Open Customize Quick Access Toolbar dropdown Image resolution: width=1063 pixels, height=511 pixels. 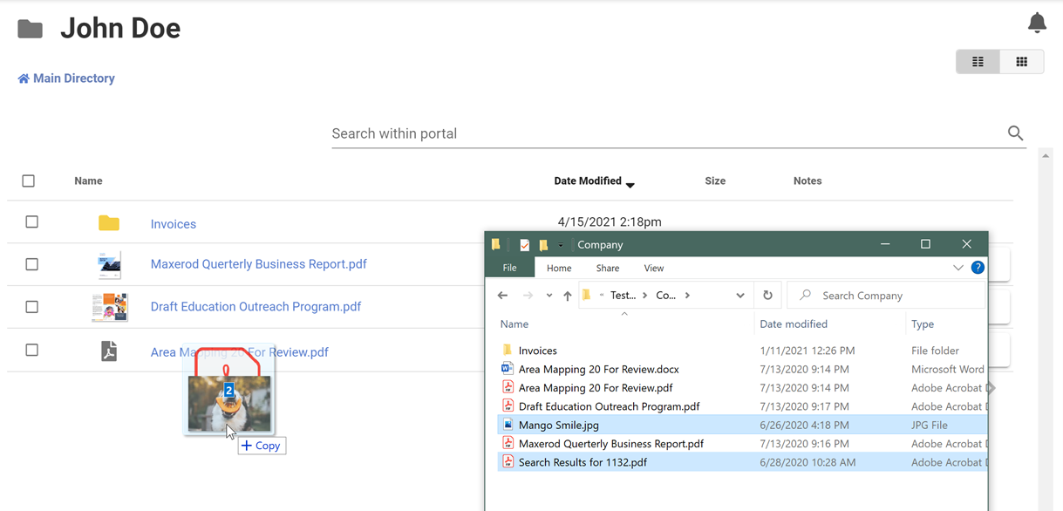click(x=561, y=246)
